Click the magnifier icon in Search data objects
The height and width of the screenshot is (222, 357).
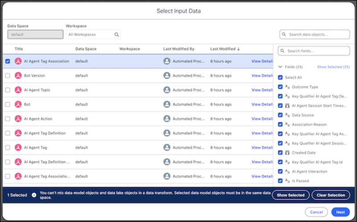284,34
